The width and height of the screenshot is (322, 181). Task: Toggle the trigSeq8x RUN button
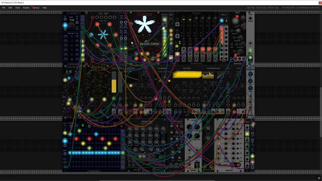(65, 141)
